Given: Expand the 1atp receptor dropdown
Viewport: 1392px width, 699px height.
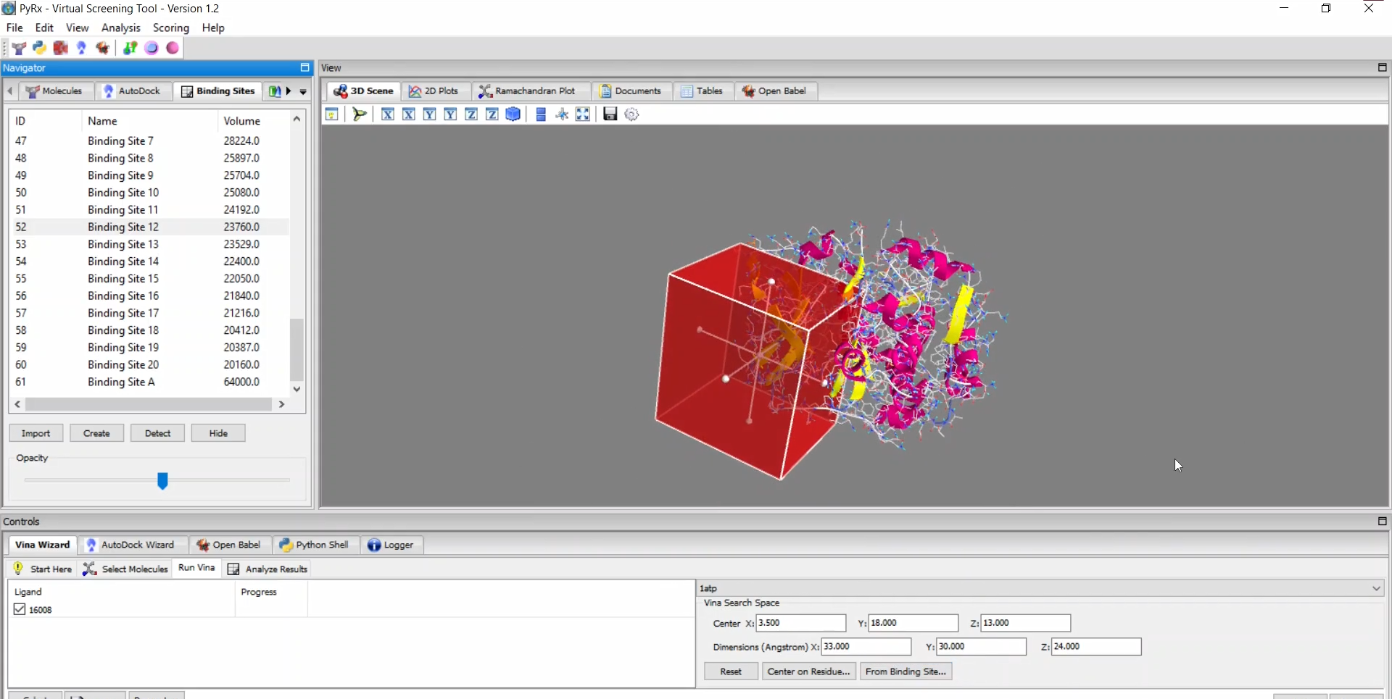Looking at the screenshot, I should coord(1376,588).
